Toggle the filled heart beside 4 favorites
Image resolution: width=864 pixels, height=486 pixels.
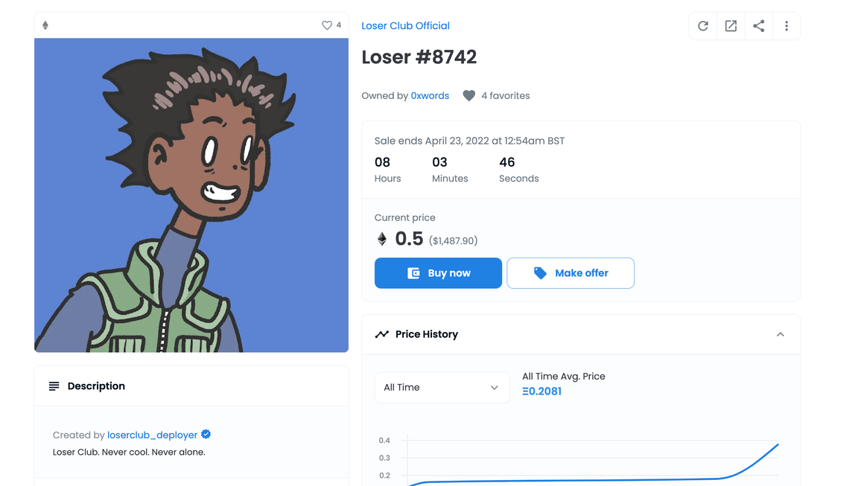(469, 96)
